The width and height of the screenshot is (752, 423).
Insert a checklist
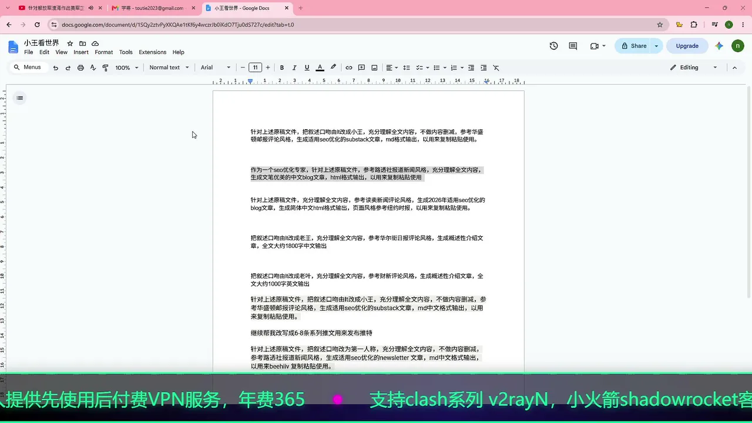pyautogui.click(x=419, y=68)
